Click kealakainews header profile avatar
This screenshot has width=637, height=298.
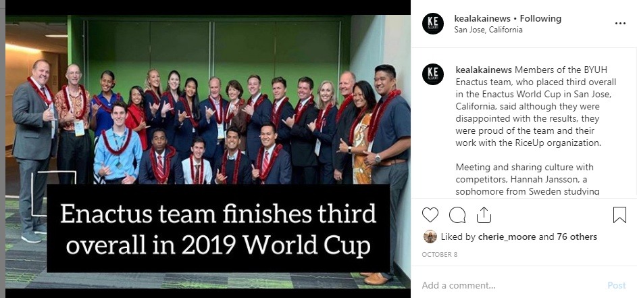click(x=433, y=24)
